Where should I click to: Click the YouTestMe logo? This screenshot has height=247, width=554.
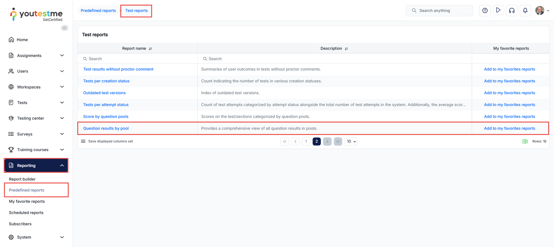coord(36,15)
